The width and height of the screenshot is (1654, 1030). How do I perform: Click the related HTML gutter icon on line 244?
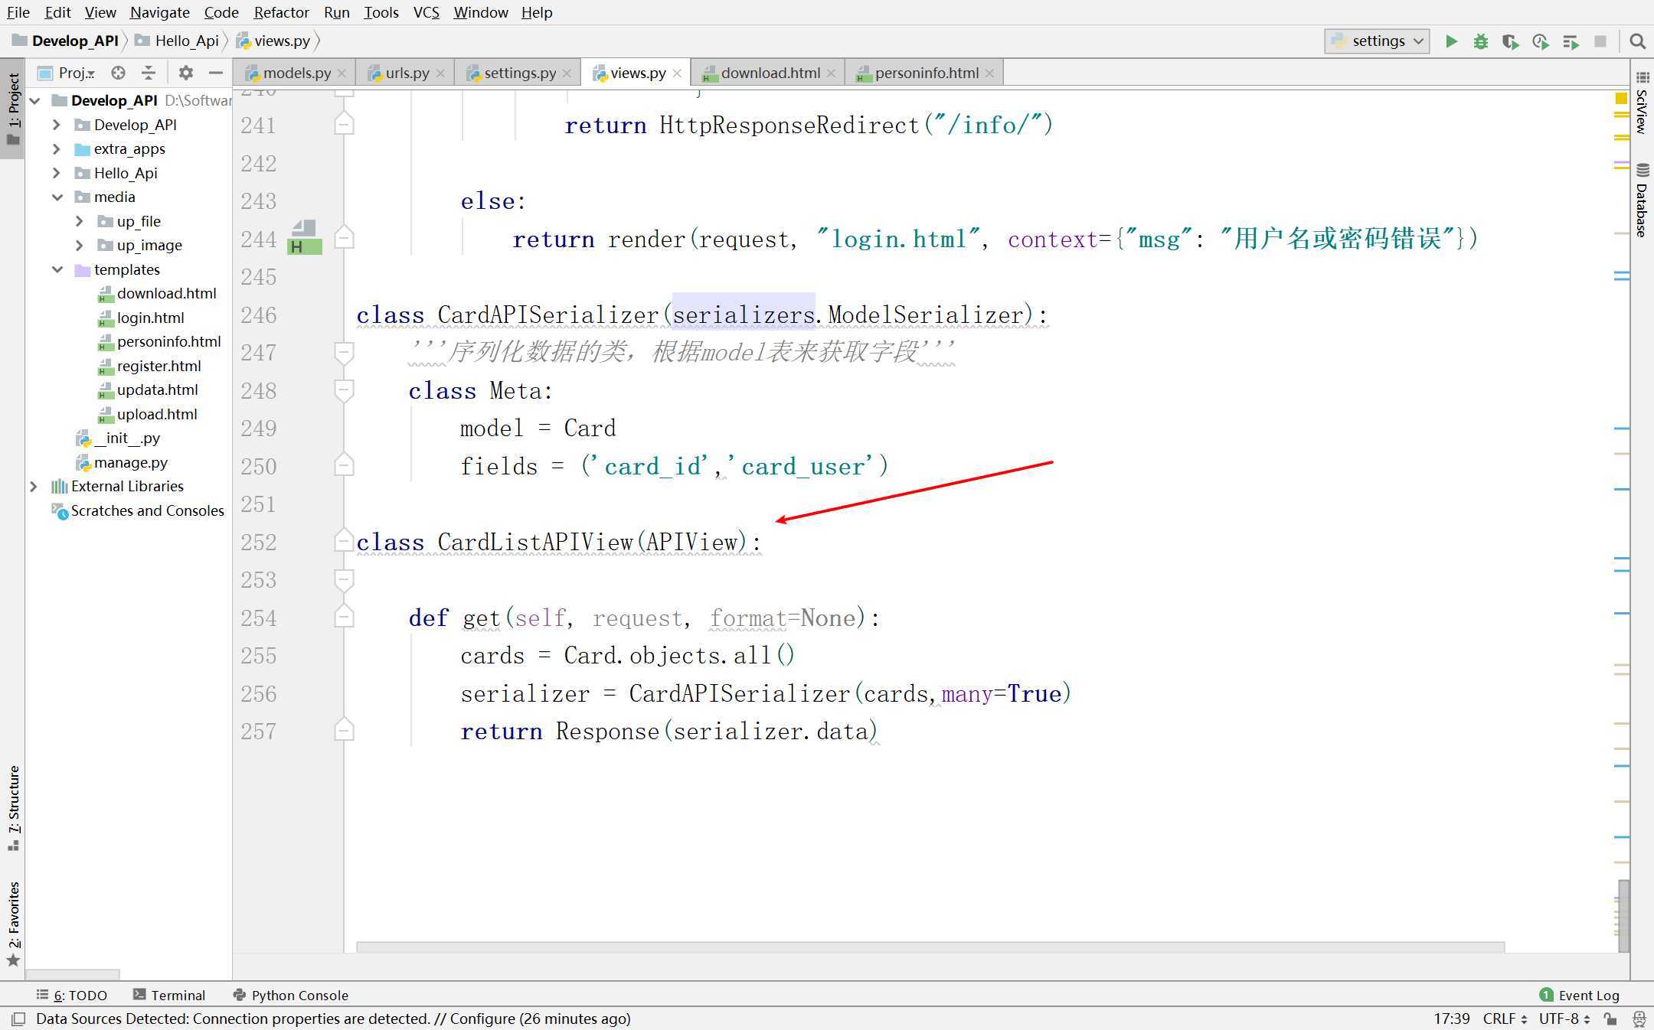304,238
